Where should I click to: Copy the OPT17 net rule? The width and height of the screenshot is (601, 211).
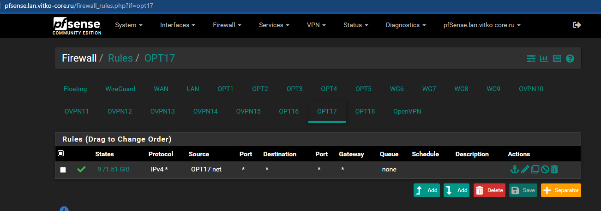pyautogui.click(x=535, y=170)
